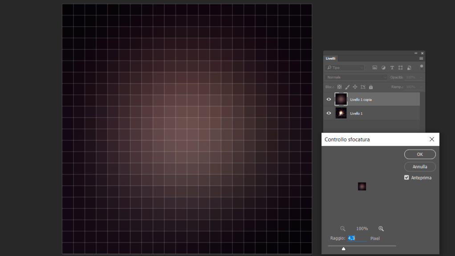Click the Raggio slider handle
This screenshot has height=256, width=455.
click(x=343, y=248)
